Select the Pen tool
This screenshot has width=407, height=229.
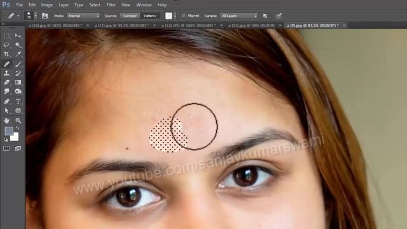tap(7, 101)
